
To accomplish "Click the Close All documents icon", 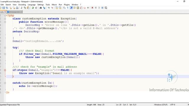I will pos(14,8).
